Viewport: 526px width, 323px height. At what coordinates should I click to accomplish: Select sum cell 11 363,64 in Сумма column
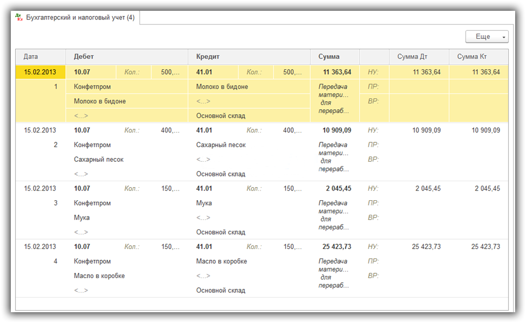(337, 72)
